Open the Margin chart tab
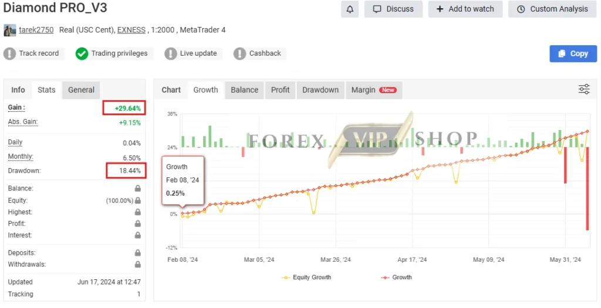This screenshot has height=308, width=601. pos(374,90)
